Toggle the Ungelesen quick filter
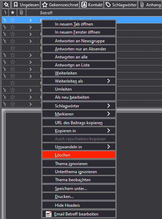Viewport: 162px width, 219px height. tap(26, 5)
